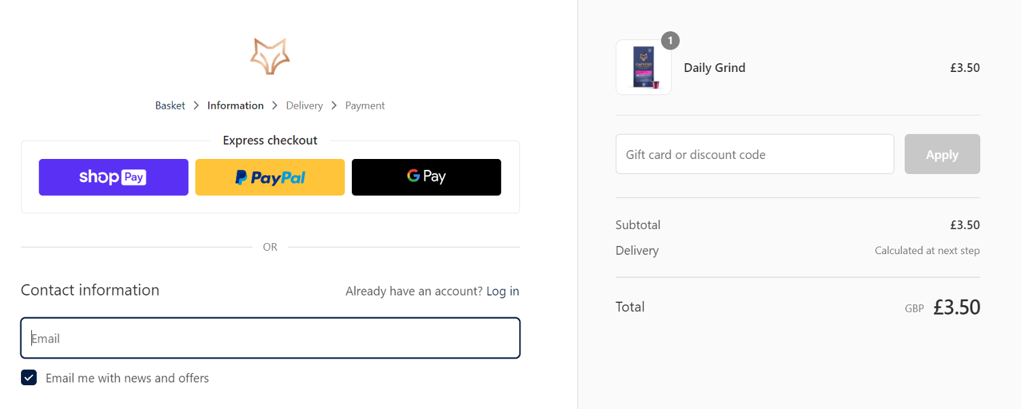Uncheck 'Email me with news and offers'
Screen dimensions: 1021x409
29,377
